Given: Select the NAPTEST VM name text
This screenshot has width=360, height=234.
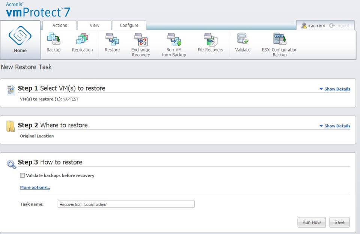Looking at the screenshot, I should [71, 99].
